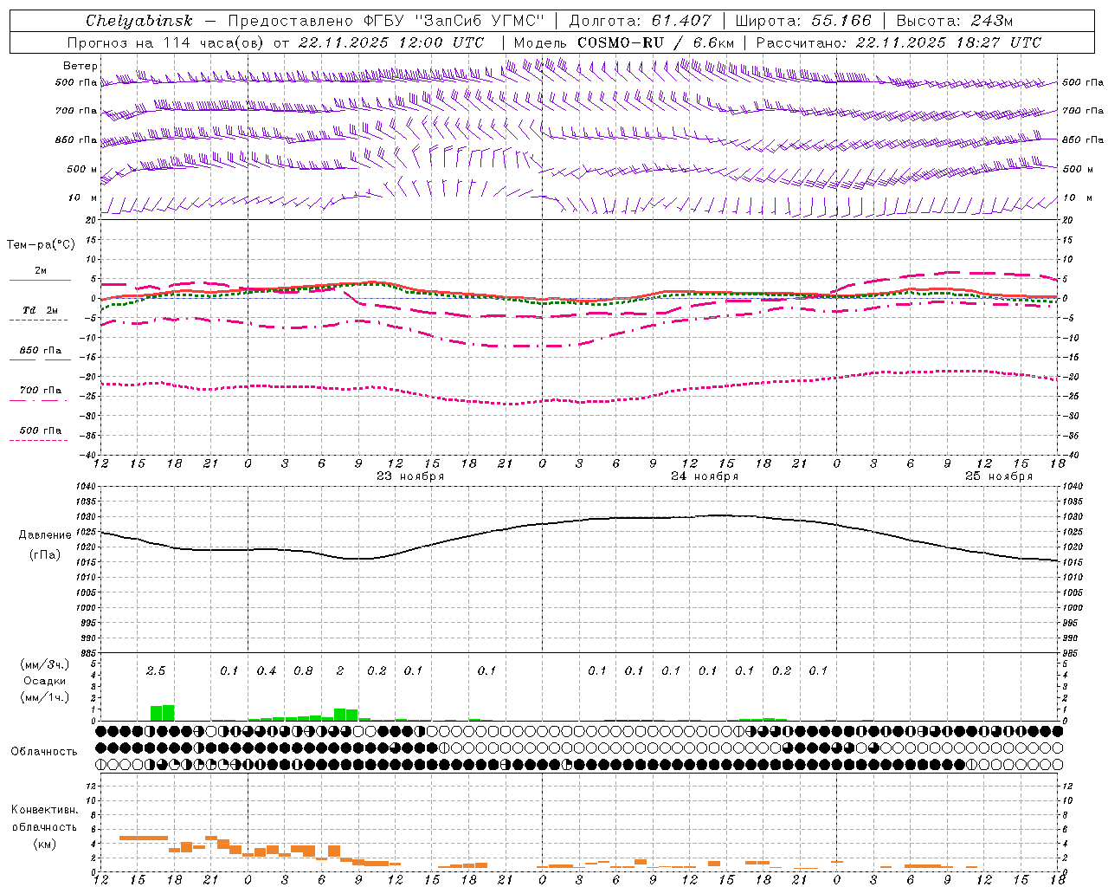1108x887 pixels.
Task: Click the 0.8 precipitation value
Action: (x=303, y=670)
